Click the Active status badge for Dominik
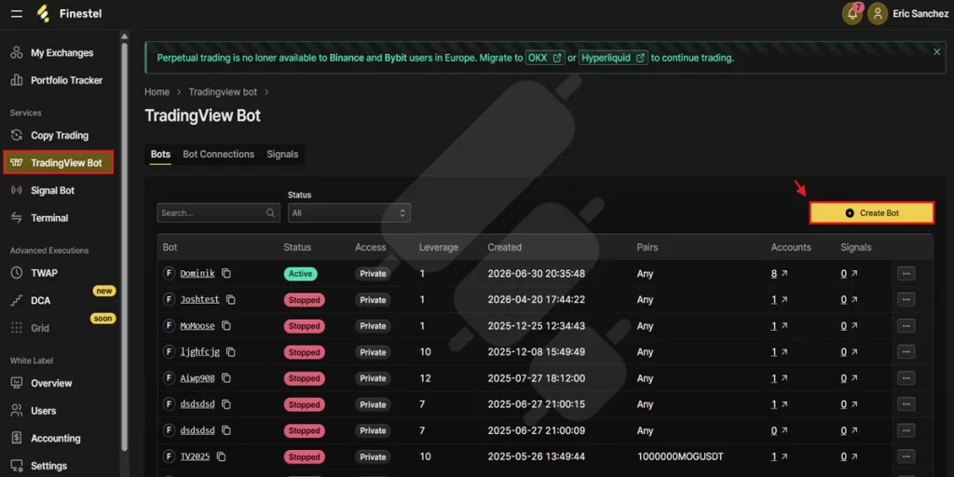954x477 pixels. [301, 274]
